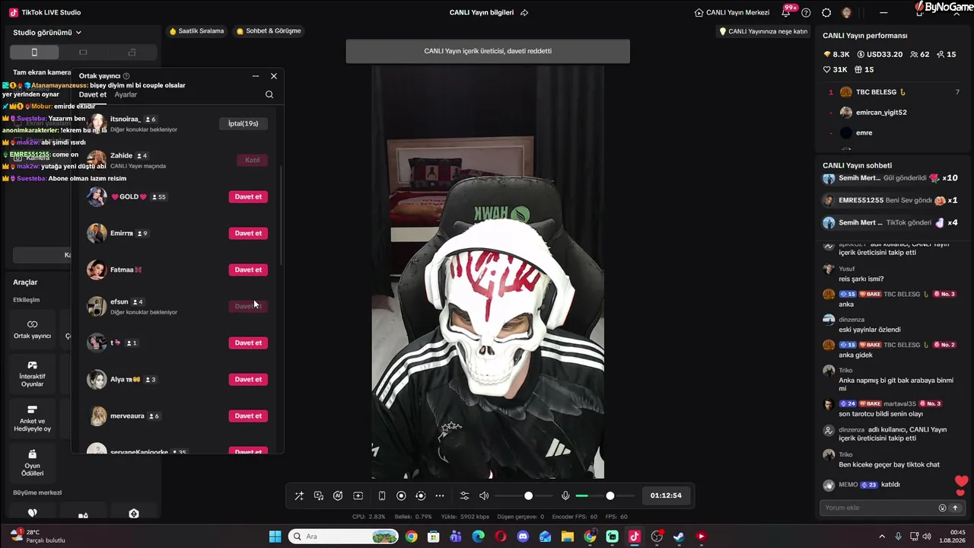The width and height of the screenshot is (974, 548).
Task: Invite GOLD to co-host
Action: tap(248, 196)
